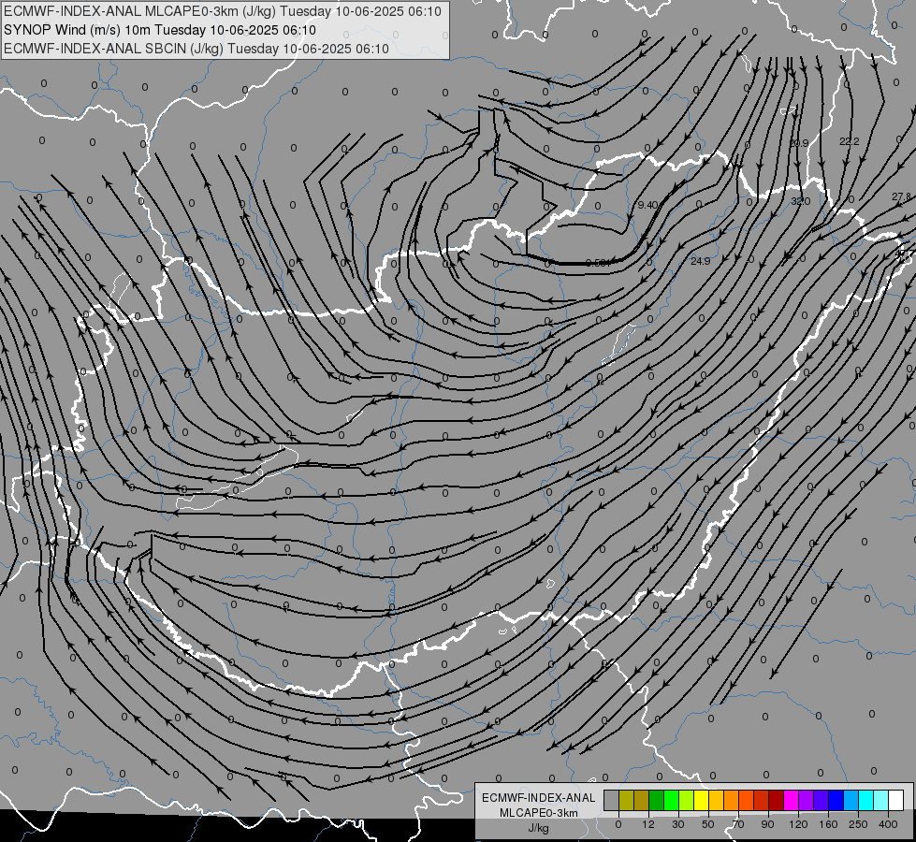Click the map value '20.9'
916x842 pixels.
pos(799,143)
